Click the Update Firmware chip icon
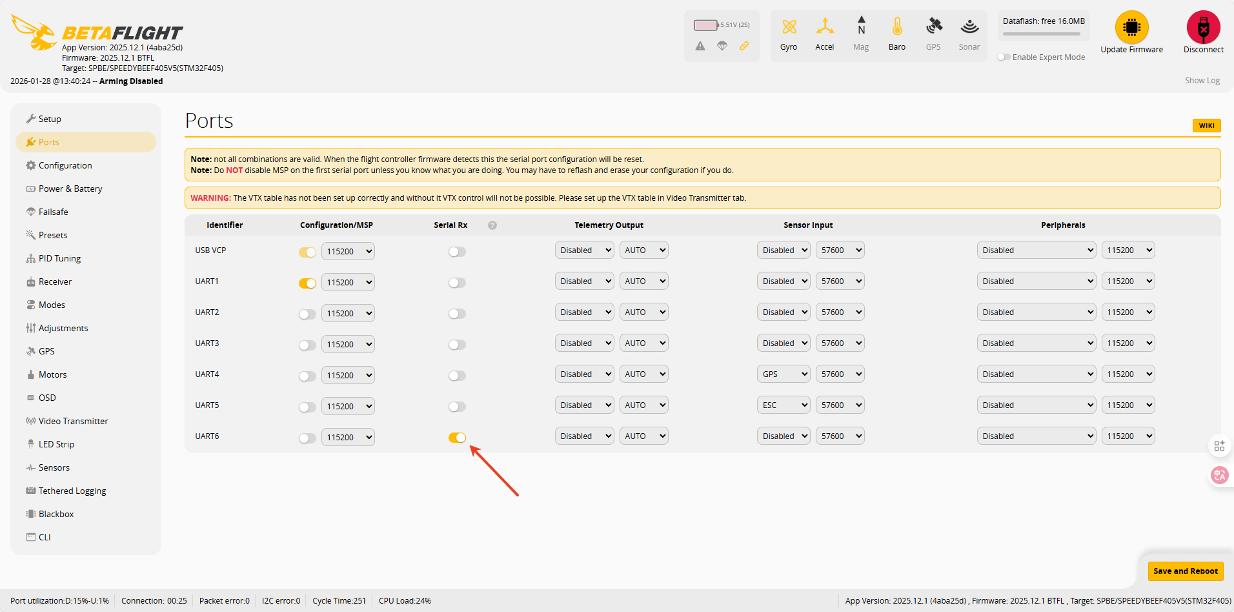 click(1131, 28)
